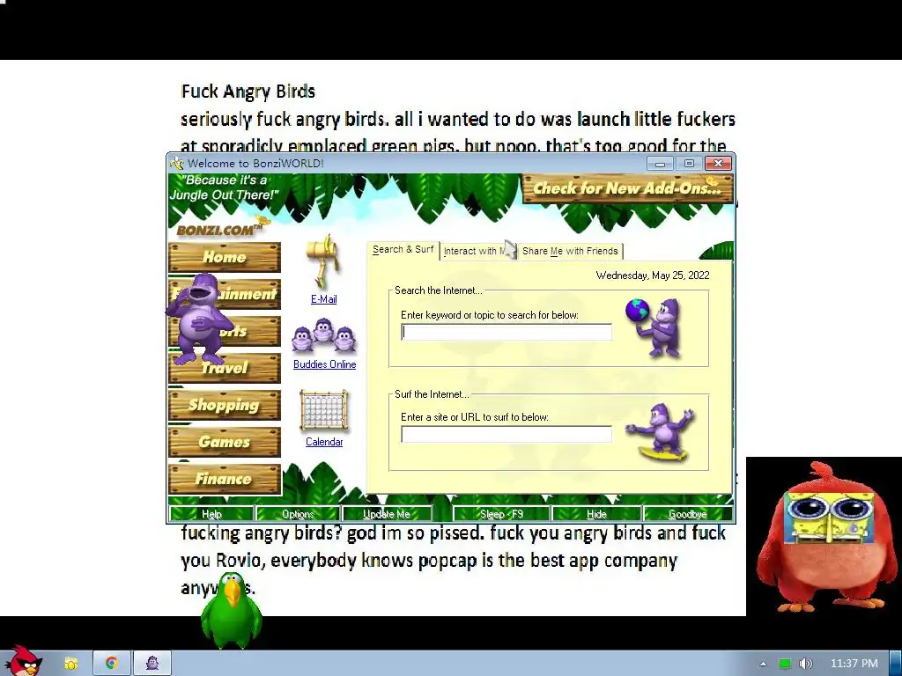Click the Bonzi gorilla holding globe

pos(654,327)
